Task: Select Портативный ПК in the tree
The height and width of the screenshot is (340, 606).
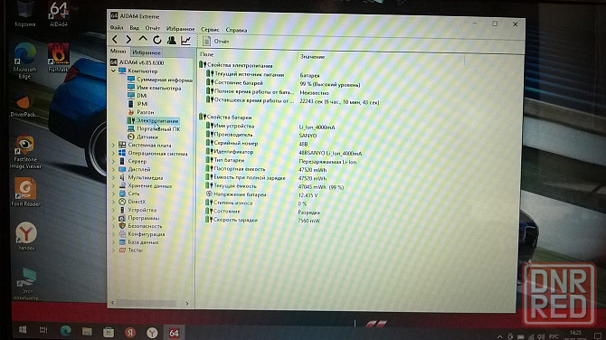Action: 154,128
